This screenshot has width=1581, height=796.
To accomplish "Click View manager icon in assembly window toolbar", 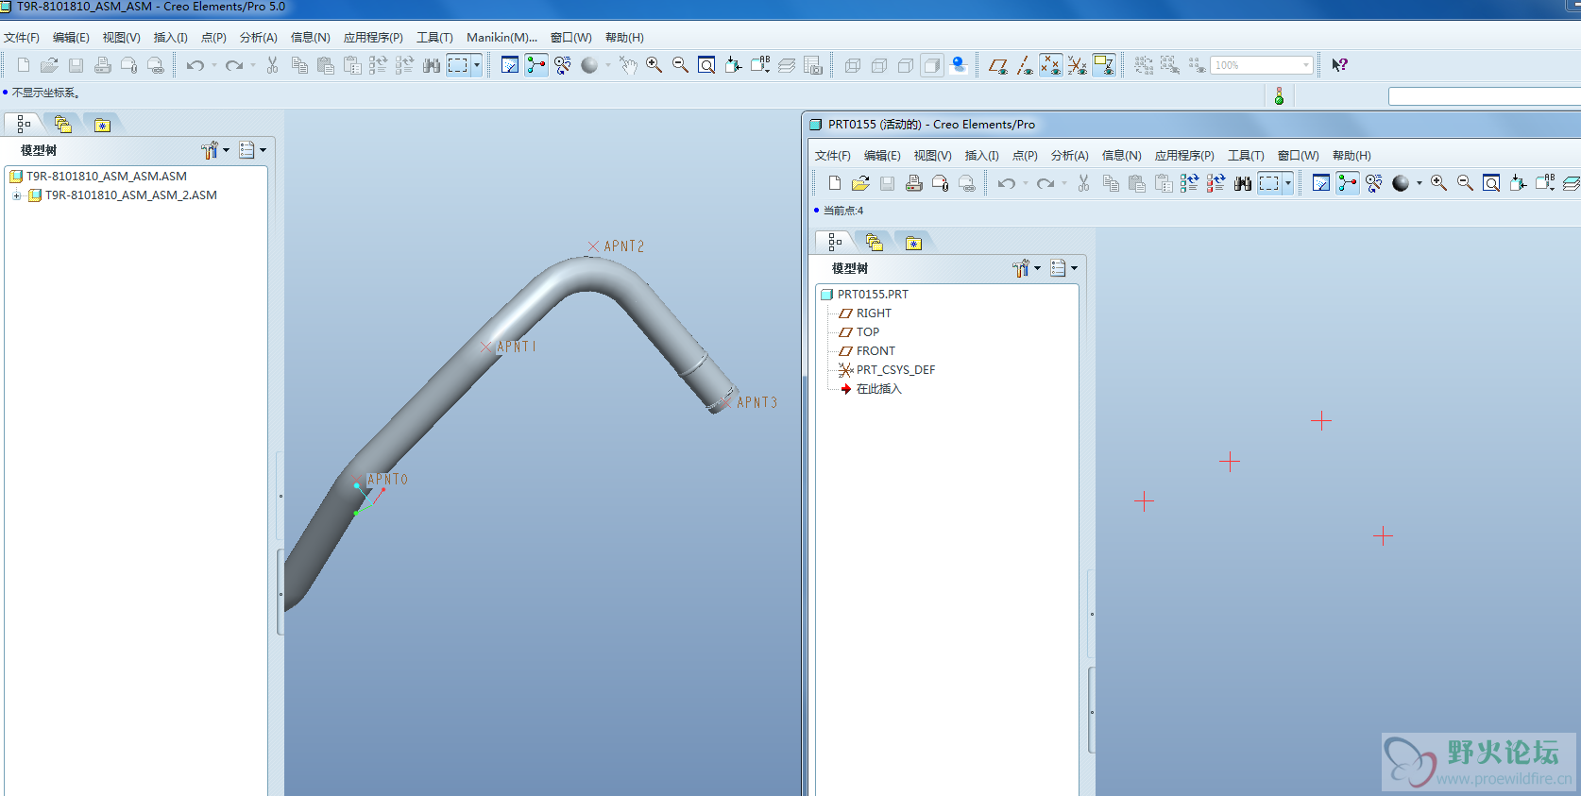I will pos(812,65).
